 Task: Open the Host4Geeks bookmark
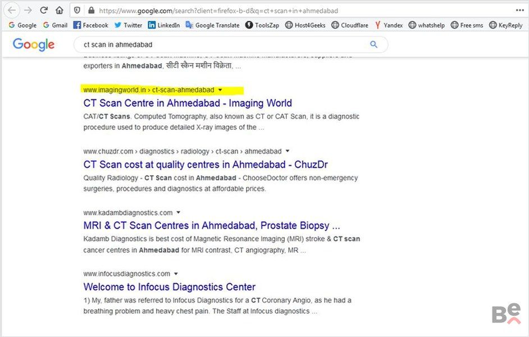(x=305, y=25)
